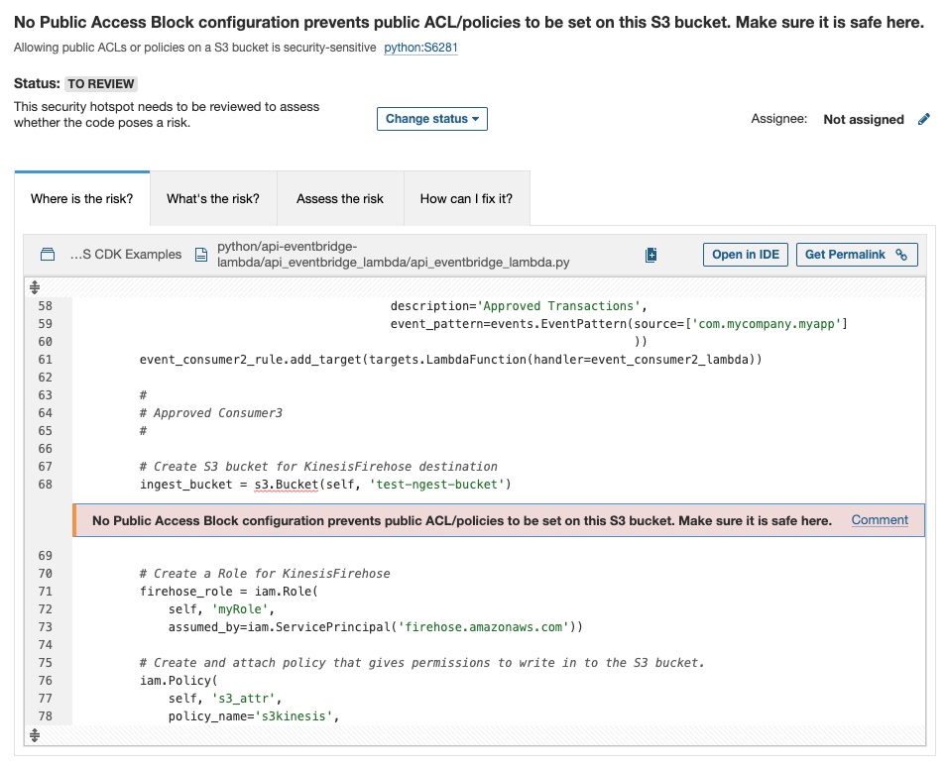Click the underlined s3.Bucket code on line 68
947x764 pixels.
click(287, 485)
